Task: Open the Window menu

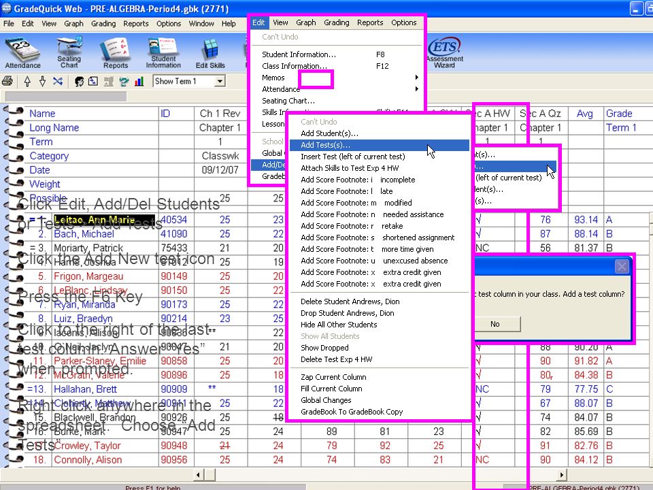Action: (x=201, y=23)
